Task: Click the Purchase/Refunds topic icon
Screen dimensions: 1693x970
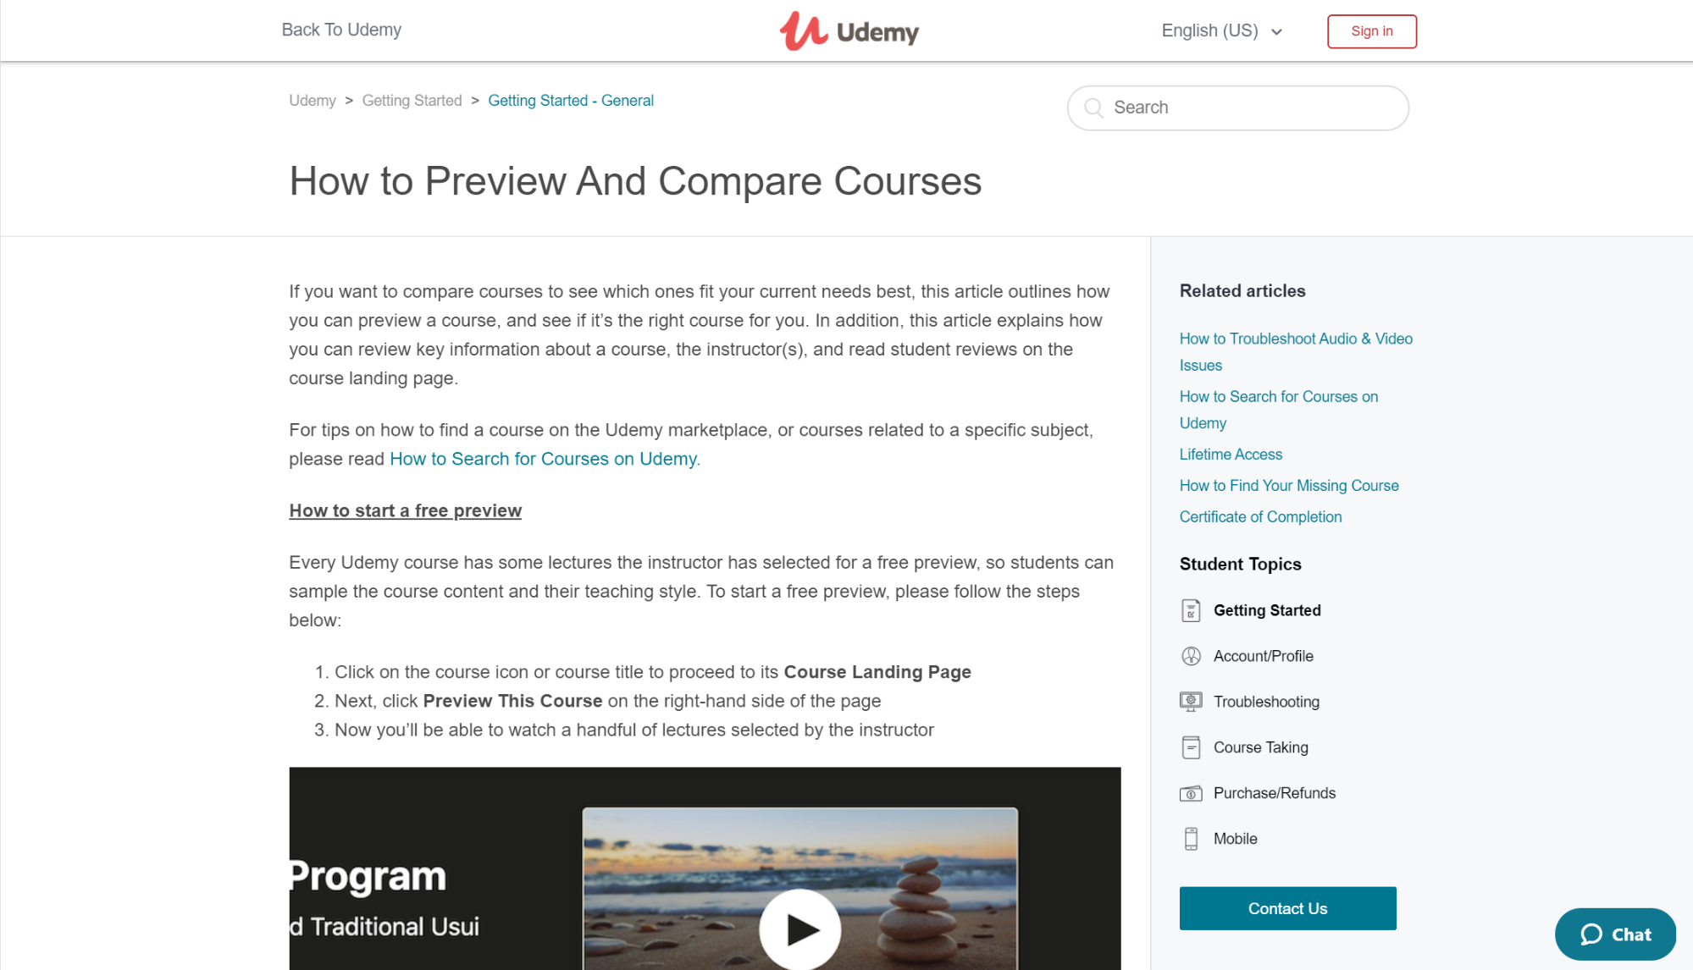Action: (1191, 791)
